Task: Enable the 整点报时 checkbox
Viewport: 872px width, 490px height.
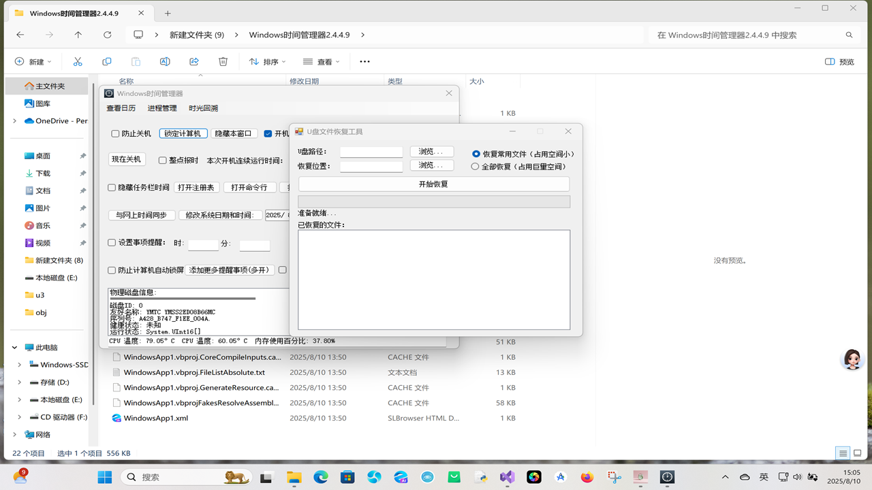Action: [162, 159]
